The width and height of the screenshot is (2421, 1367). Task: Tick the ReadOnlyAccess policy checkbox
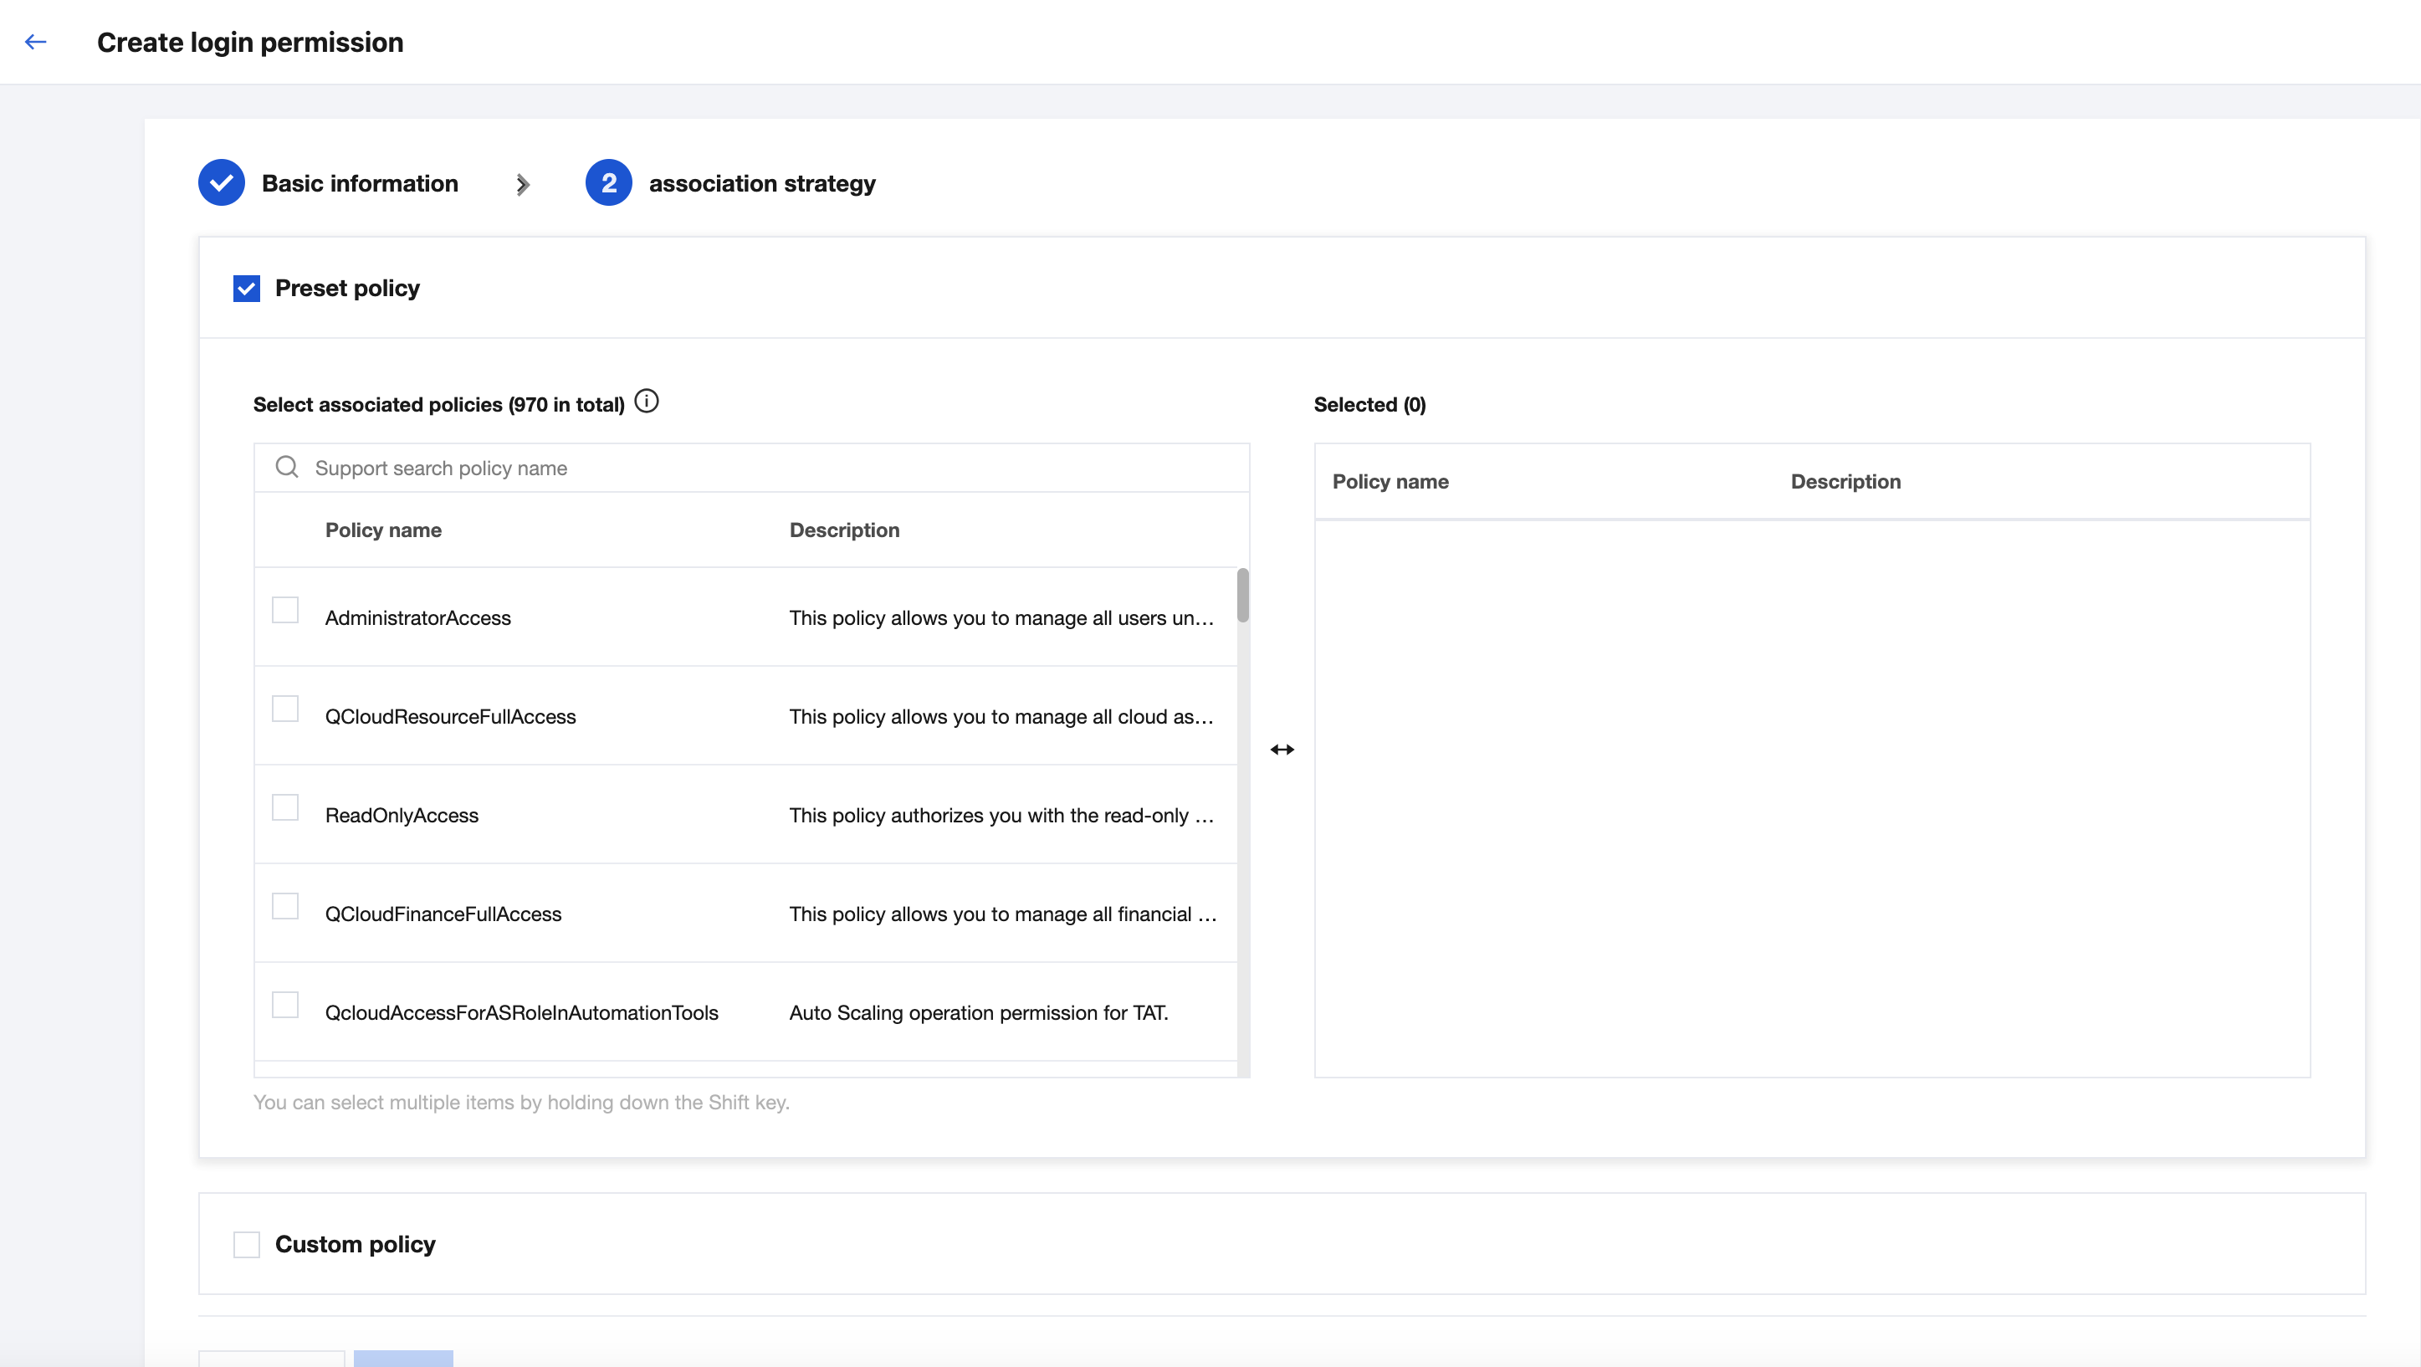284,807
